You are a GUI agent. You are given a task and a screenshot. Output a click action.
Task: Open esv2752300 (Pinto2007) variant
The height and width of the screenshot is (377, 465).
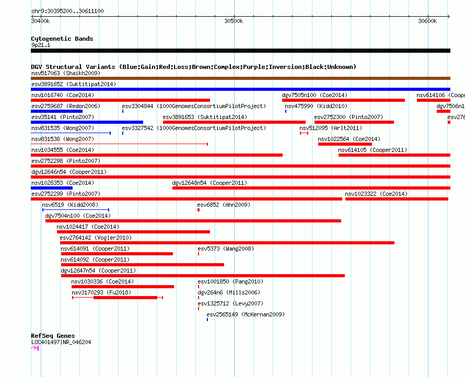click(x=348, y=117)
